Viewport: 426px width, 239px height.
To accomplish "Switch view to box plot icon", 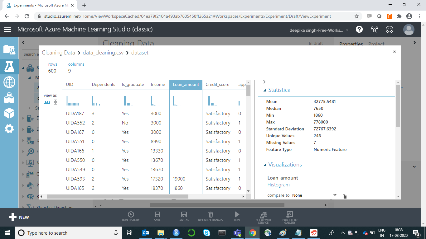I will pos(56,102).
